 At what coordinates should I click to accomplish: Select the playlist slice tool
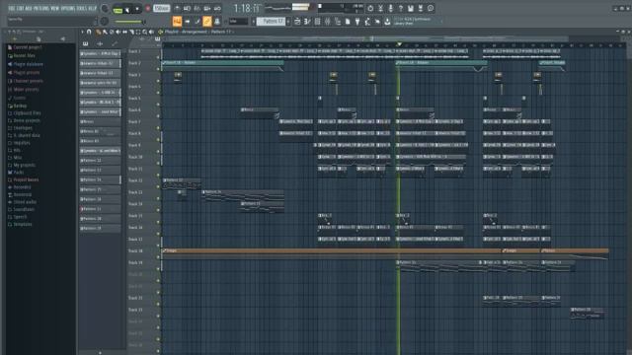pos(131,32)
